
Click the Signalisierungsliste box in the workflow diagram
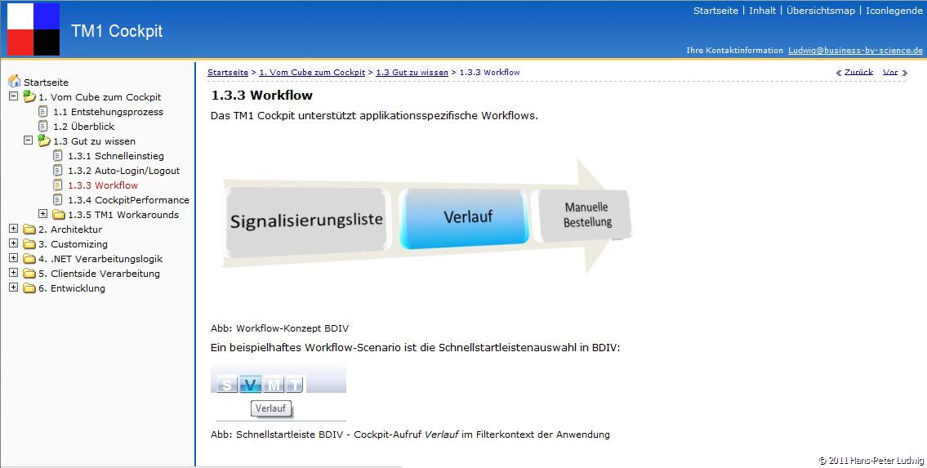pos(307,221)
